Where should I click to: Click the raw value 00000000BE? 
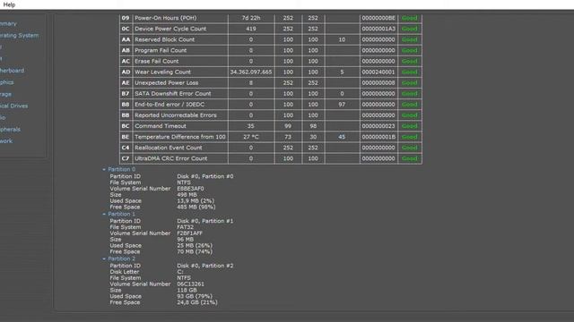(x=378, y=18)
